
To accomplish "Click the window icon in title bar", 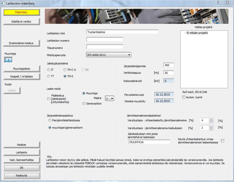I will point(3,3).
